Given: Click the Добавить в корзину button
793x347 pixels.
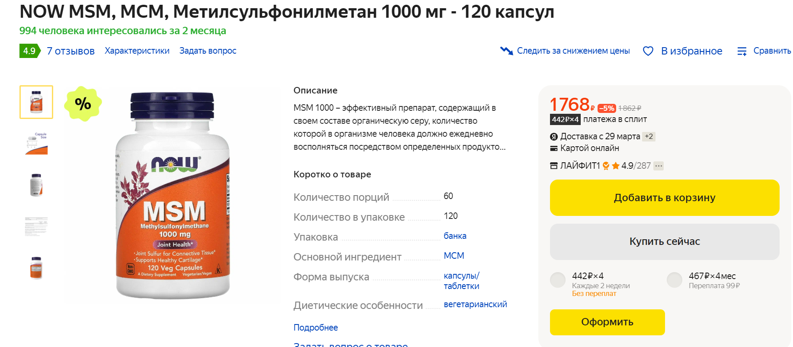Looking at the screenshot, I should tap(664, 198).
